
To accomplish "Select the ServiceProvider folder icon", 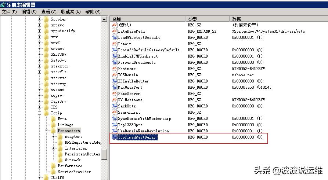I will pos(53,172).
